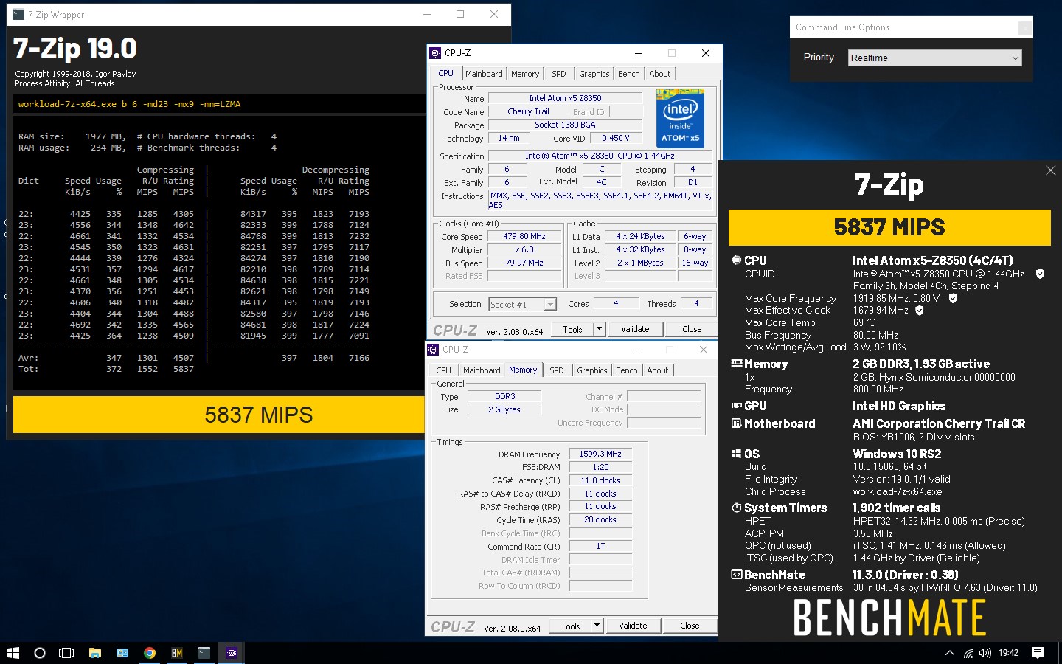Select Graphics tab in lower CPU-Z window
The image size is (1062, 664).
point(592,370)
